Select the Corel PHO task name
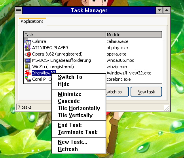Screen dimensions: 184x158 [42, 79]
